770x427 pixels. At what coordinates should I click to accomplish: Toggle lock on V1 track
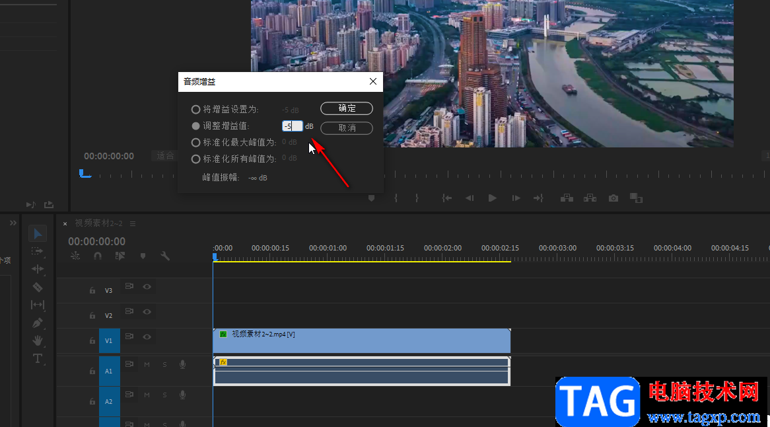tap(92, 340)
